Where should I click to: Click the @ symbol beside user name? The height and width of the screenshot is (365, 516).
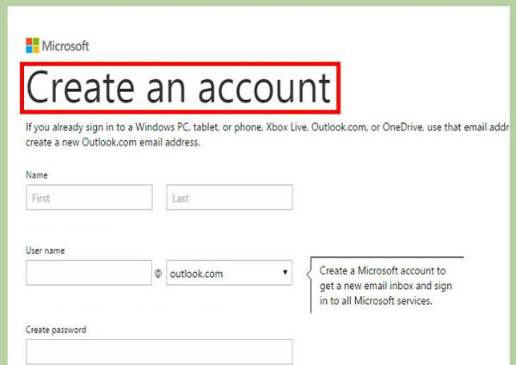pos(158,273)
